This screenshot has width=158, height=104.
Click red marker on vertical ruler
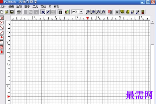pos(9,97)
